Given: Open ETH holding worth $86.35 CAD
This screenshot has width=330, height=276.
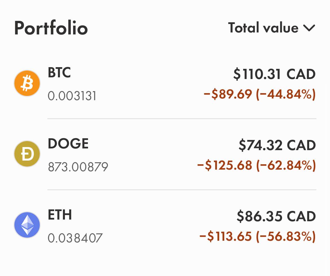Looking at the screenshot, I should (x=165, y=225).
